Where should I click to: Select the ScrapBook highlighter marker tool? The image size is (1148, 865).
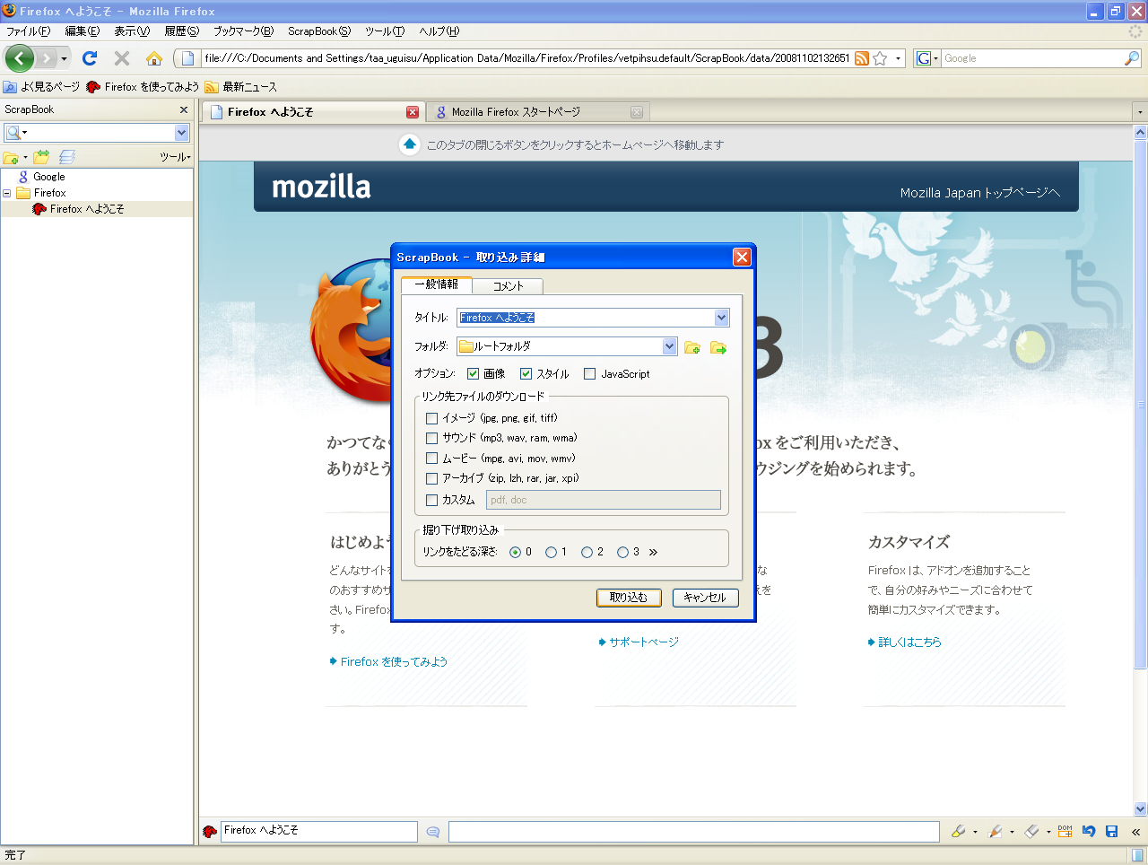[958, 832]
